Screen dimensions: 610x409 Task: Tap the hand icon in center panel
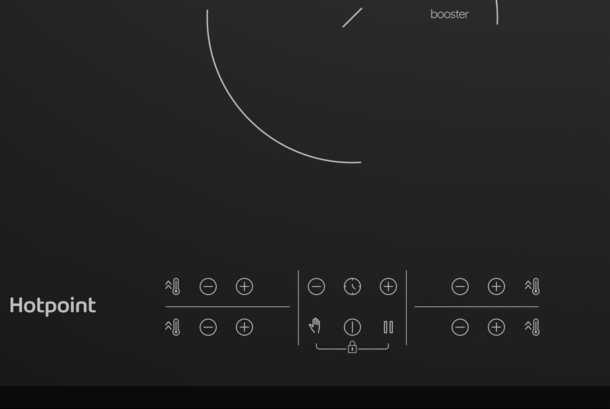point(315,327)
